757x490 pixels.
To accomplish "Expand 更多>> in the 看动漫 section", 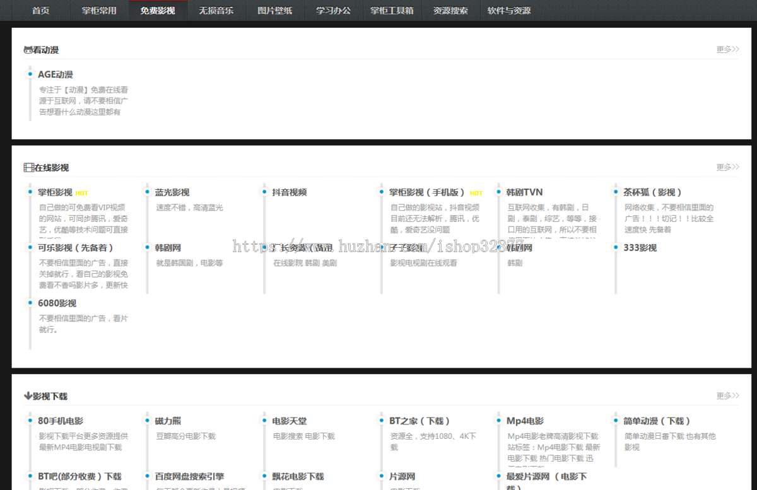I will click(x=727, y=49).
